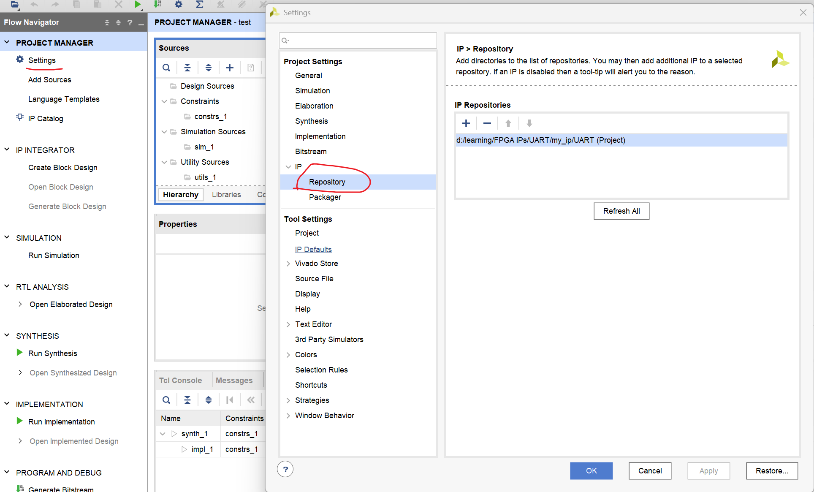
Task: Open the IP Defaults link
Action: point(313,249)
